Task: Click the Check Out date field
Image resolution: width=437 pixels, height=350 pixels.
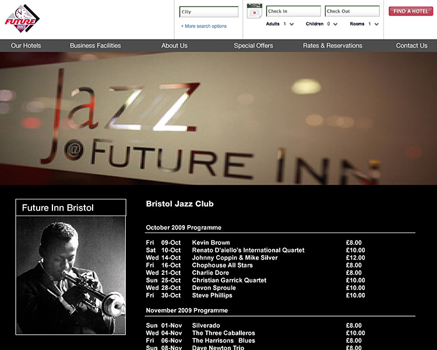Action: [x=352, y=11]
